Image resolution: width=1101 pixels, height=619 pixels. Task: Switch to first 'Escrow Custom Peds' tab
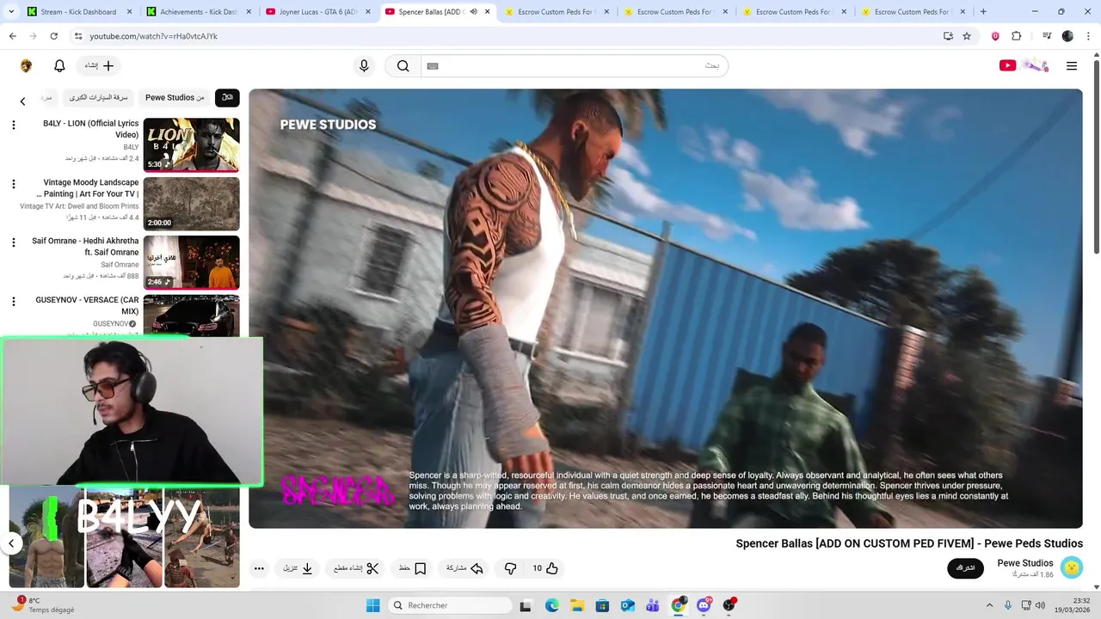(x=555, y=12)
